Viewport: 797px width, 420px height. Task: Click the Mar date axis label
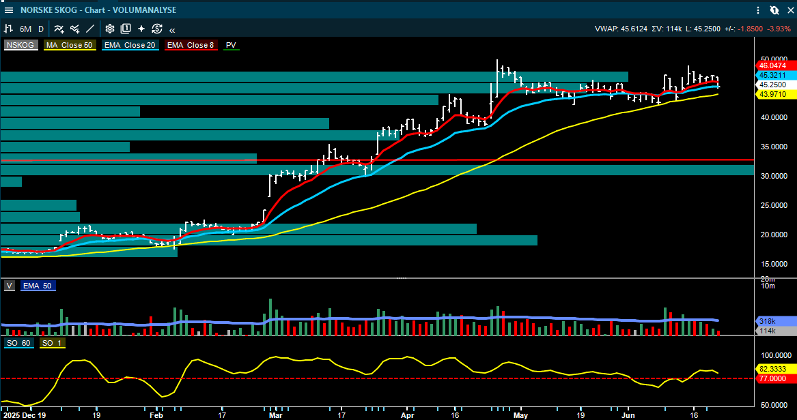coord(277,415)
